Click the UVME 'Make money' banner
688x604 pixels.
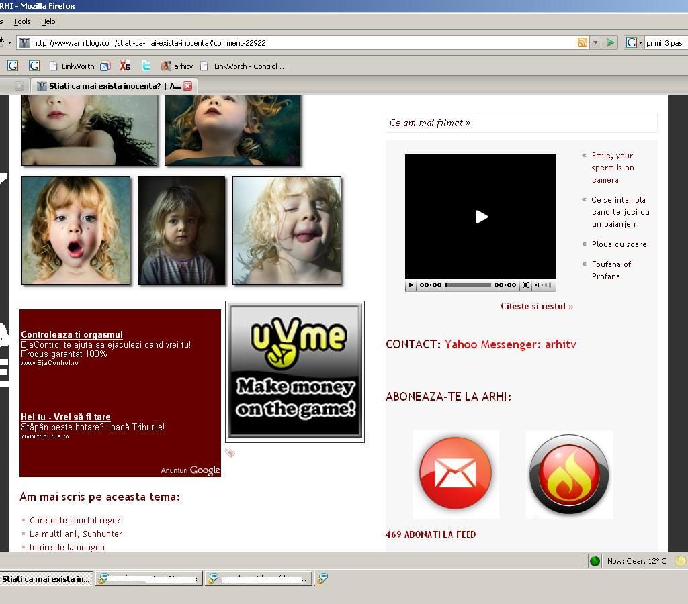coord(295,371)
